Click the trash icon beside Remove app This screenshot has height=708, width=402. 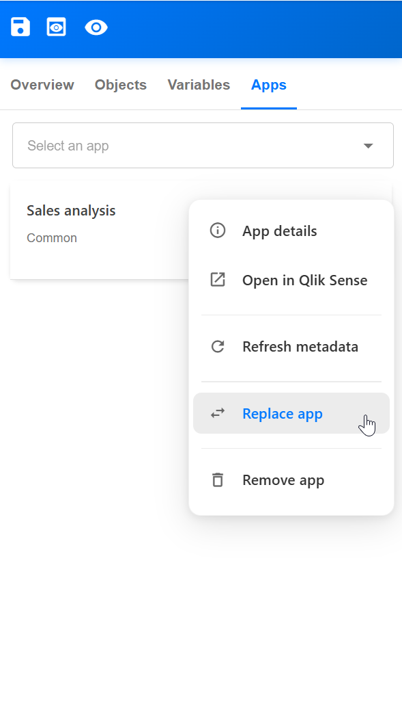coord(217,480)
